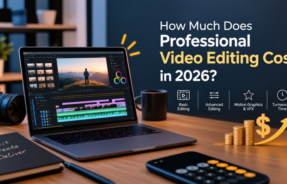This screenshot has width=287, height=184.
Task: Click the "How Much Does" headline line
Action: [206, 26]
